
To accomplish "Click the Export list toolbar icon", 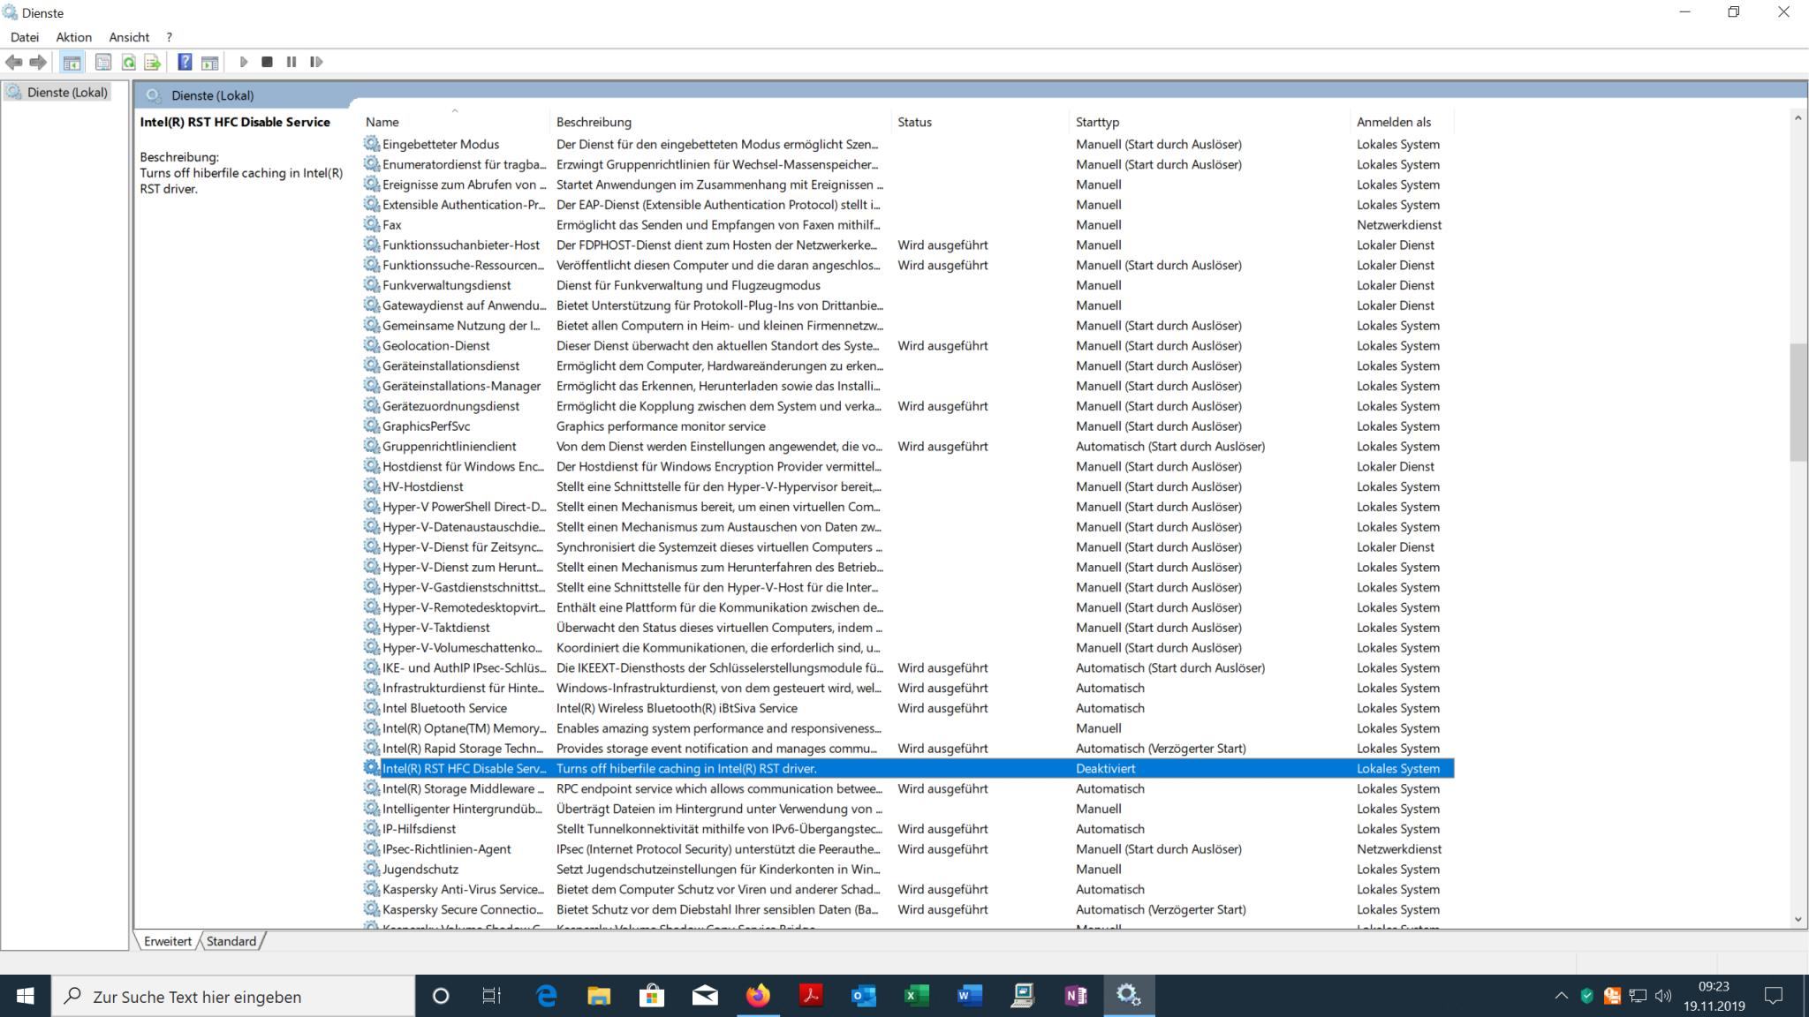I will click(153, 62).
